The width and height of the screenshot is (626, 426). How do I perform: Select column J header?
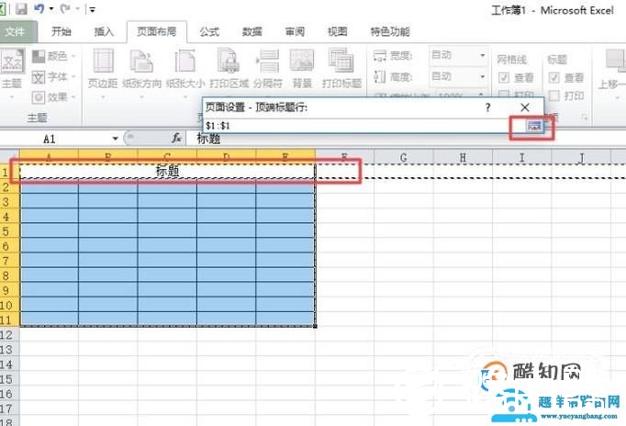pos(581,158)
